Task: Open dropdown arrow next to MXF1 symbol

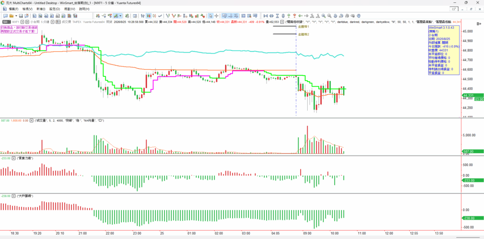Action: [23, 22]
